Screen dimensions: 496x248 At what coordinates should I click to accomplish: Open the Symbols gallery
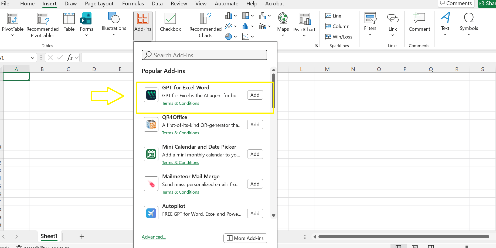pyautogui.click(x=468, y=24)
